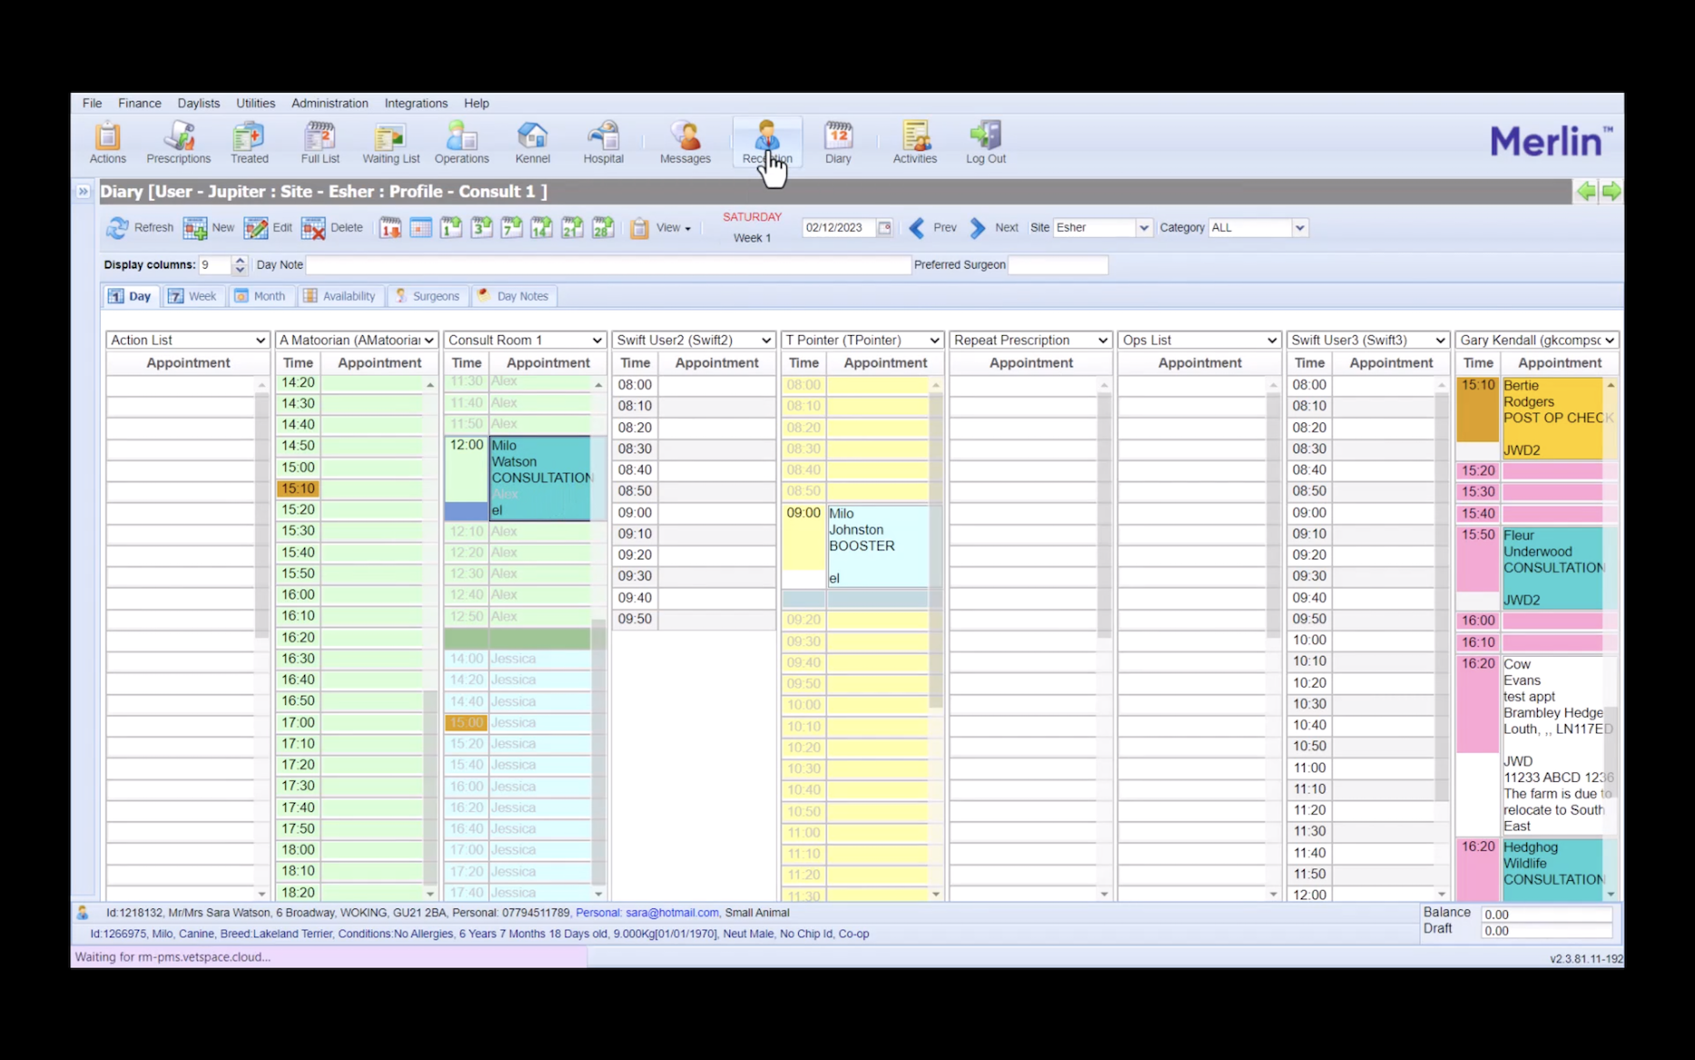
Task: Open the Reception module
Action: [766, 143]
